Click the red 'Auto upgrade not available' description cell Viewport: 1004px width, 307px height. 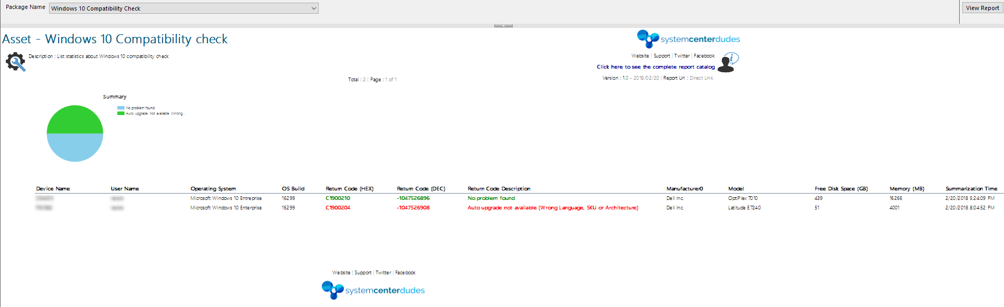pos(553,208)
